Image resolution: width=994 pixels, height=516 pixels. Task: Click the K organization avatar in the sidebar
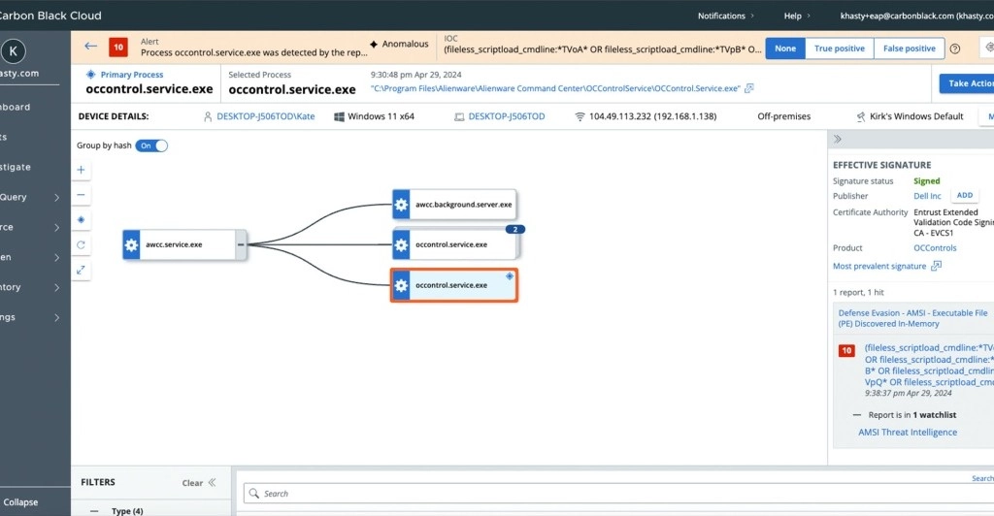pos(14,51)
